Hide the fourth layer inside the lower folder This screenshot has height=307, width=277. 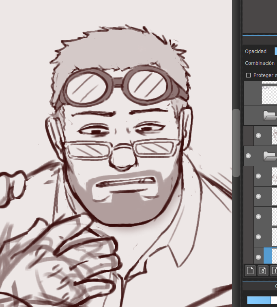pyautogui.click(x=258, y=237)
